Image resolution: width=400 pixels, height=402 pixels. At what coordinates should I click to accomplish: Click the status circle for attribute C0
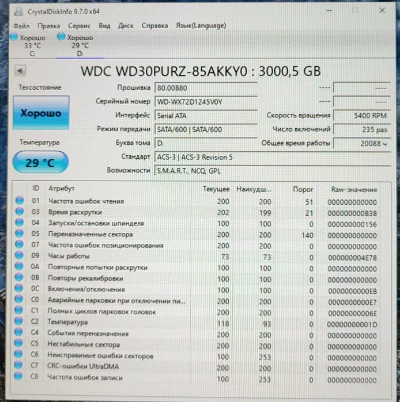pyautogui.click(x=18, y=299)
